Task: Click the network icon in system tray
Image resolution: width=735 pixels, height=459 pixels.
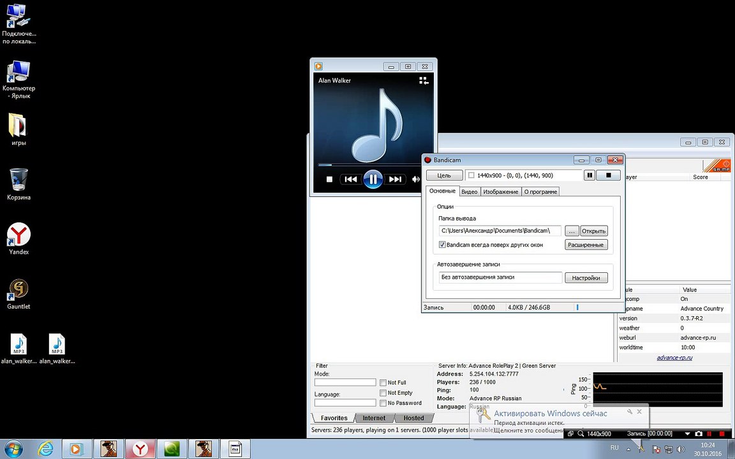Action: [x=669, y=449]
